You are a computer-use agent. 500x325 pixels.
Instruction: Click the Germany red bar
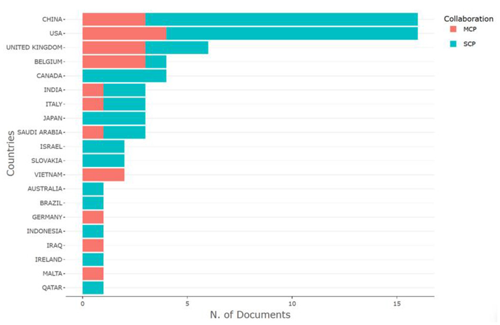93,217
